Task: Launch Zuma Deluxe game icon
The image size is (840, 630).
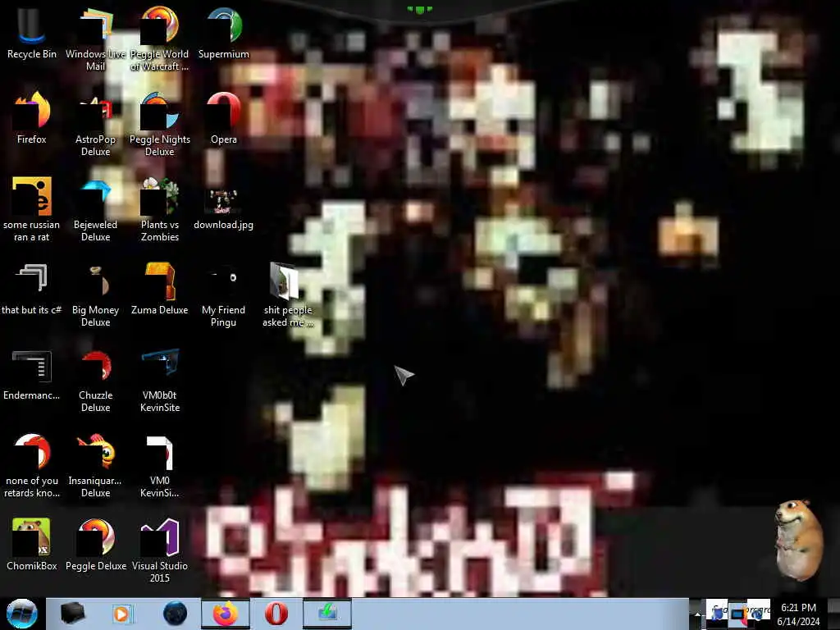Action: [160, 289]
